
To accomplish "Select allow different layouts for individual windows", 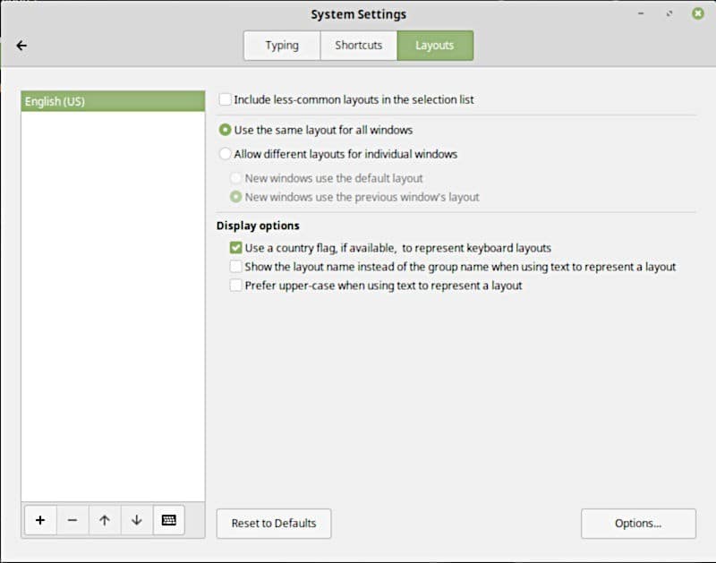I will point(225,153).
